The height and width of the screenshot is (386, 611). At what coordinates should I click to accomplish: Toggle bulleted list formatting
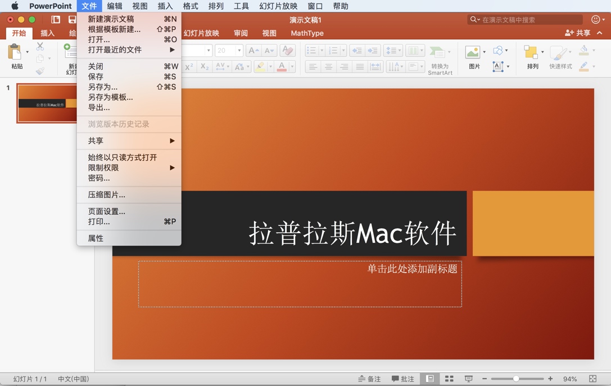click(x=312, y=50)
